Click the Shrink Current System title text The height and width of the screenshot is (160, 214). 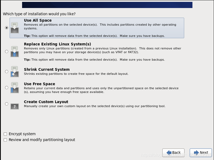(47, 69)
